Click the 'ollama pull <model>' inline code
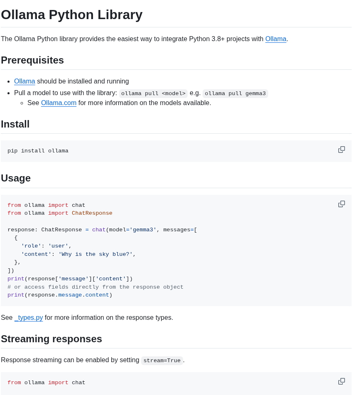 click(153, 93)
